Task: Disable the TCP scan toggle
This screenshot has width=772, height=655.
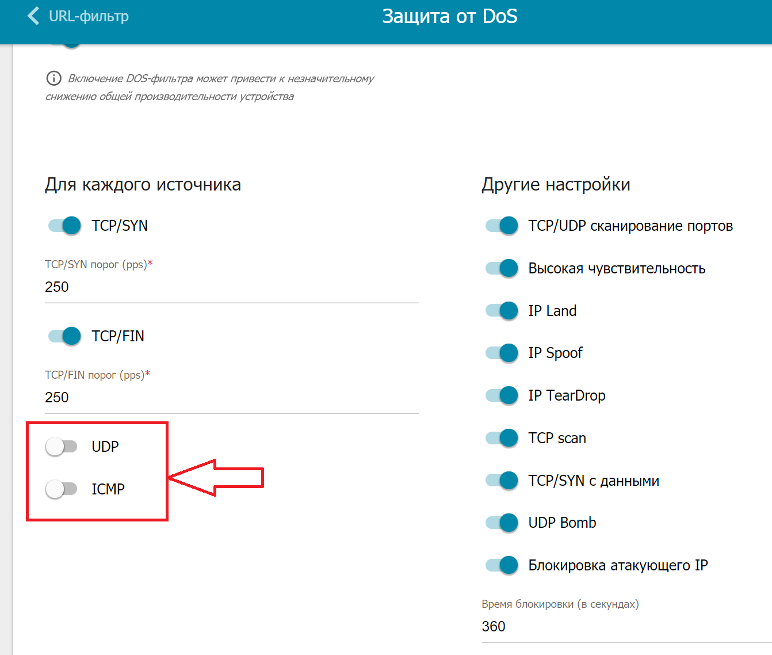Action: 502,438
